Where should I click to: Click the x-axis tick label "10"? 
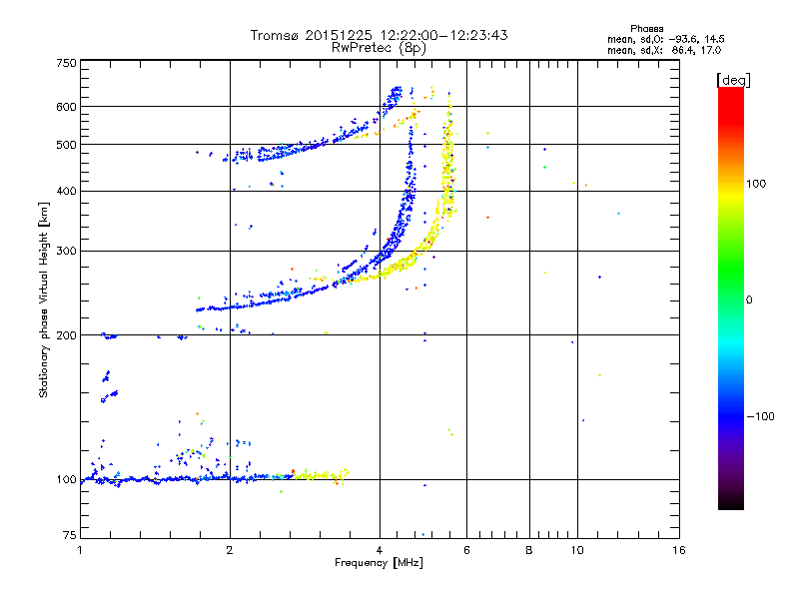577,550
